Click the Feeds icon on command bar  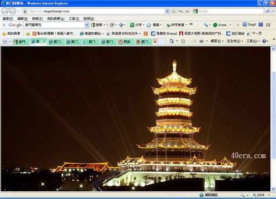[183, 41]
